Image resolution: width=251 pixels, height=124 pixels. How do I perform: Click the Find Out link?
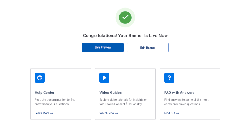172,113
